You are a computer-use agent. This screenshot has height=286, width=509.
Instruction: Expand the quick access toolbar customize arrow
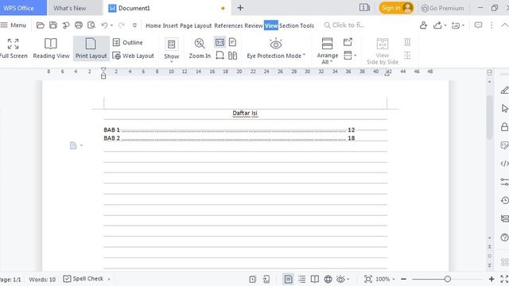(x=134, y=25)
